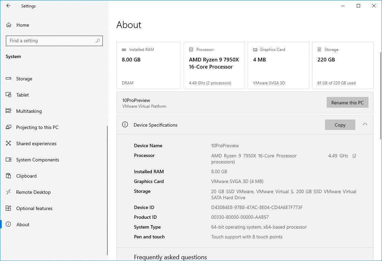
Task: Click the Storage card disk icon
Action: tap(319, 50)
